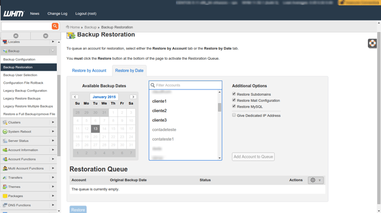Expand the Packages section arrow

(x=53, y=196)
